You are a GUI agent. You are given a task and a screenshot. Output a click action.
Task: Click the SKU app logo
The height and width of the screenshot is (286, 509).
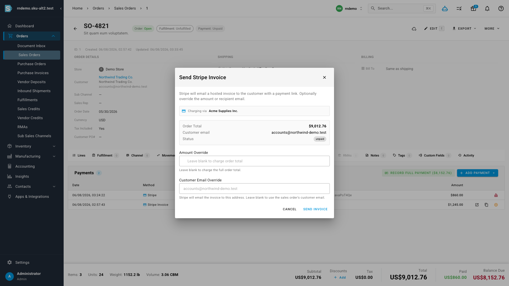8,8
